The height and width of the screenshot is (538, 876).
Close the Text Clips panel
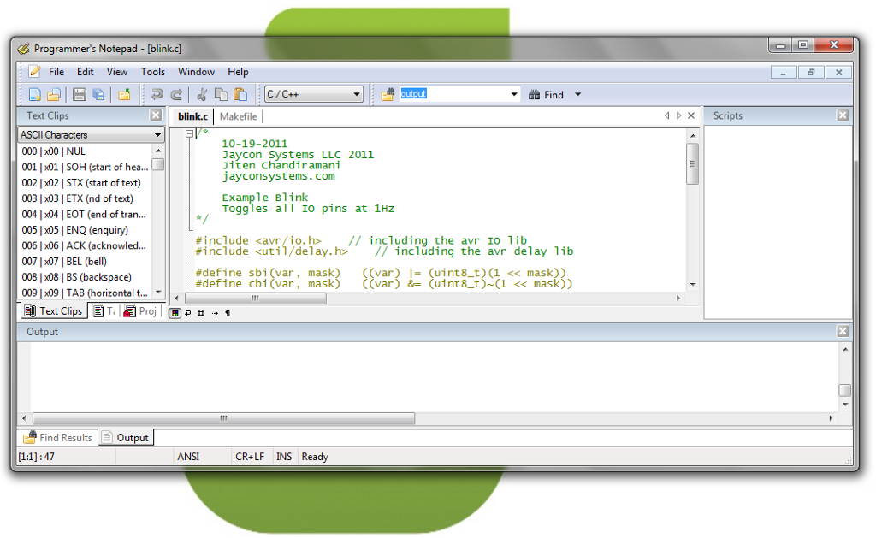(156, 115)
